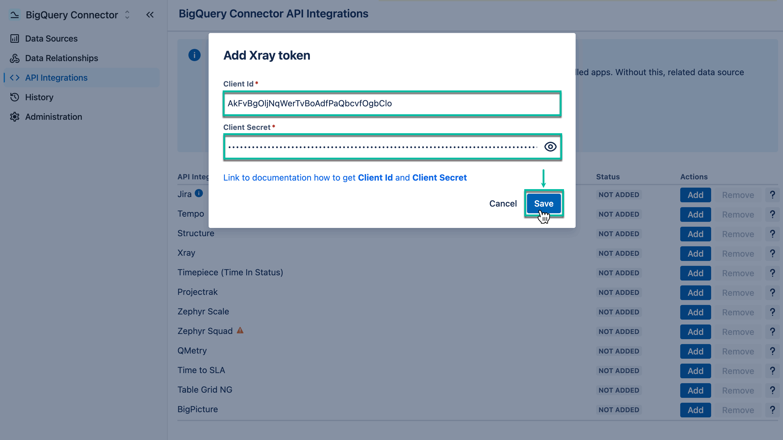Remove the BigPicture integration
The height and width of the screenshot is (440, 783).
(738, 410)
